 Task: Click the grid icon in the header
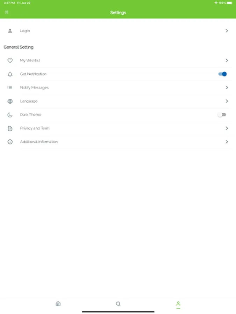[x=6, y=12]
